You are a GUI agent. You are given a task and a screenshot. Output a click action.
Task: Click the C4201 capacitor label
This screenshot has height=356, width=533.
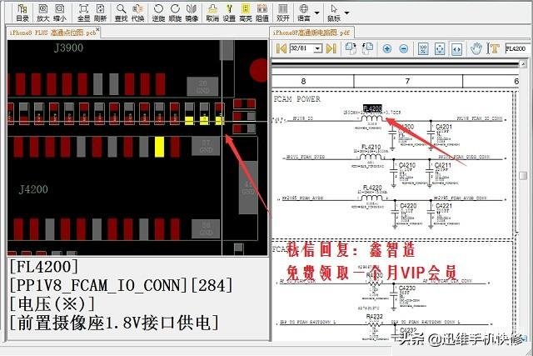point(444,127)
